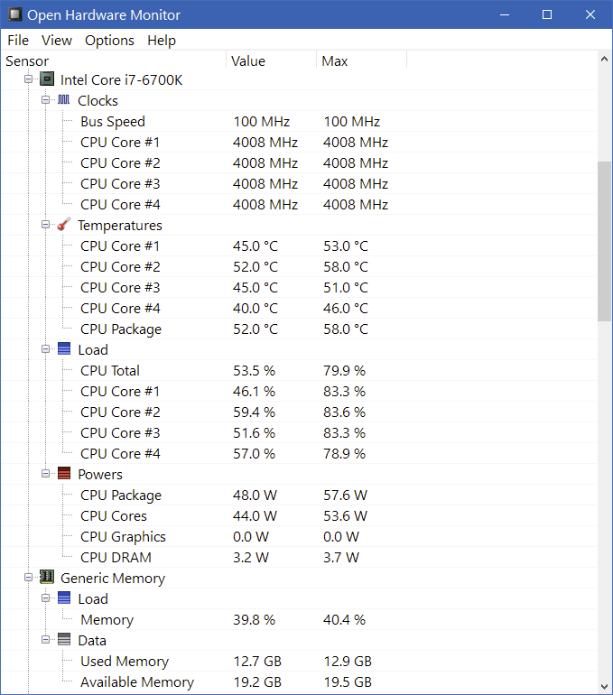Collapse the Intel Core i7-6700K node
The image size is (613, 695).
click(28, 79)
